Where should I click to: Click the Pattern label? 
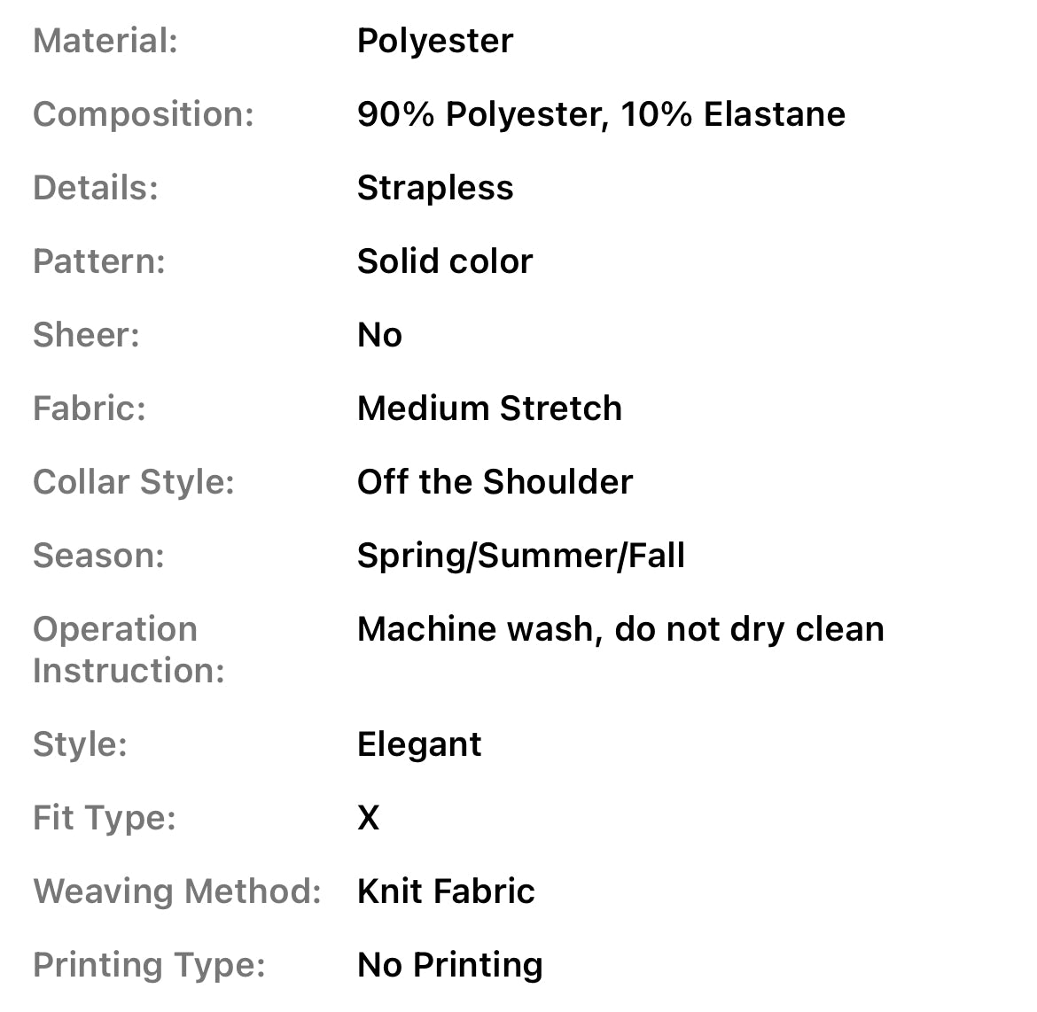(x=99, y=261)
